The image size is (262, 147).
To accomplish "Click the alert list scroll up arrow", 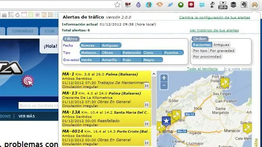I will 154,74.
